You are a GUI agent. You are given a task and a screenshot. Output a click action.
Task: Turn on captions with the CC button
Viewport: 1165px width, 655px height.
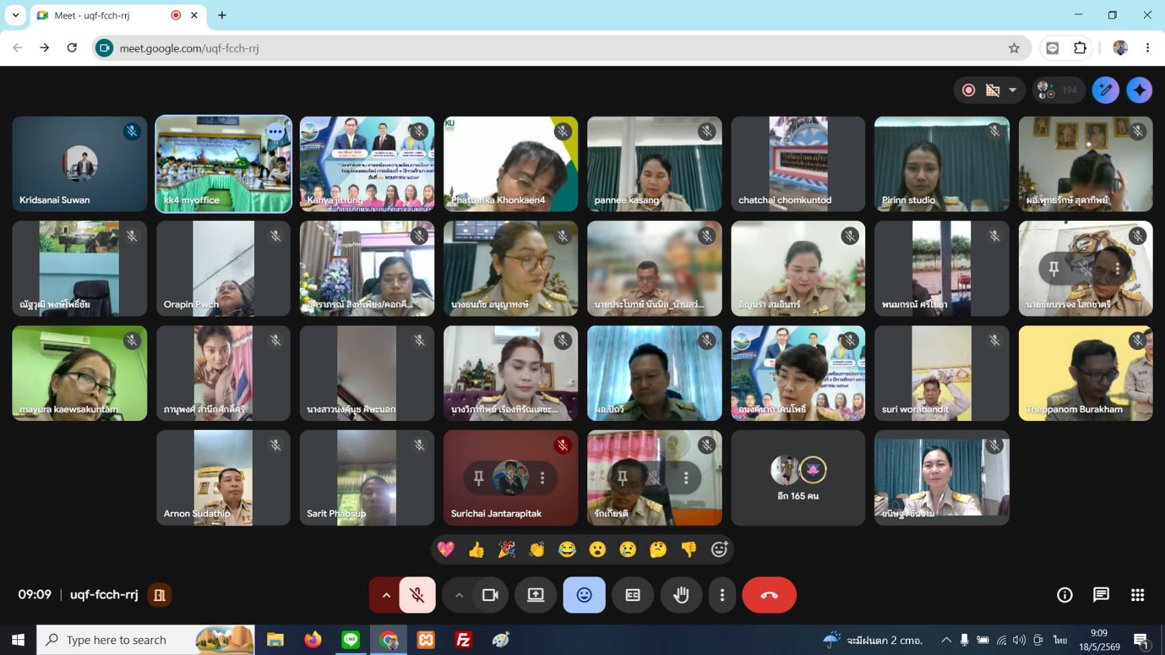[x=632, y=595]
